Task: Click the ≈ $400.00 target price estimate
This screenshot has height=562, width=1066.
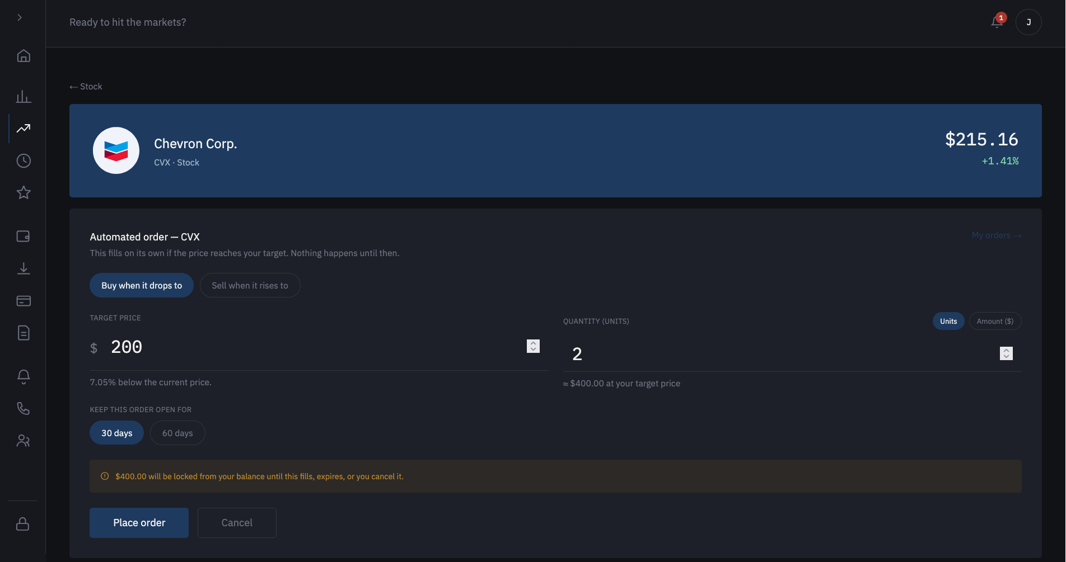Action: pyautogui.click(x=621, y=384)
